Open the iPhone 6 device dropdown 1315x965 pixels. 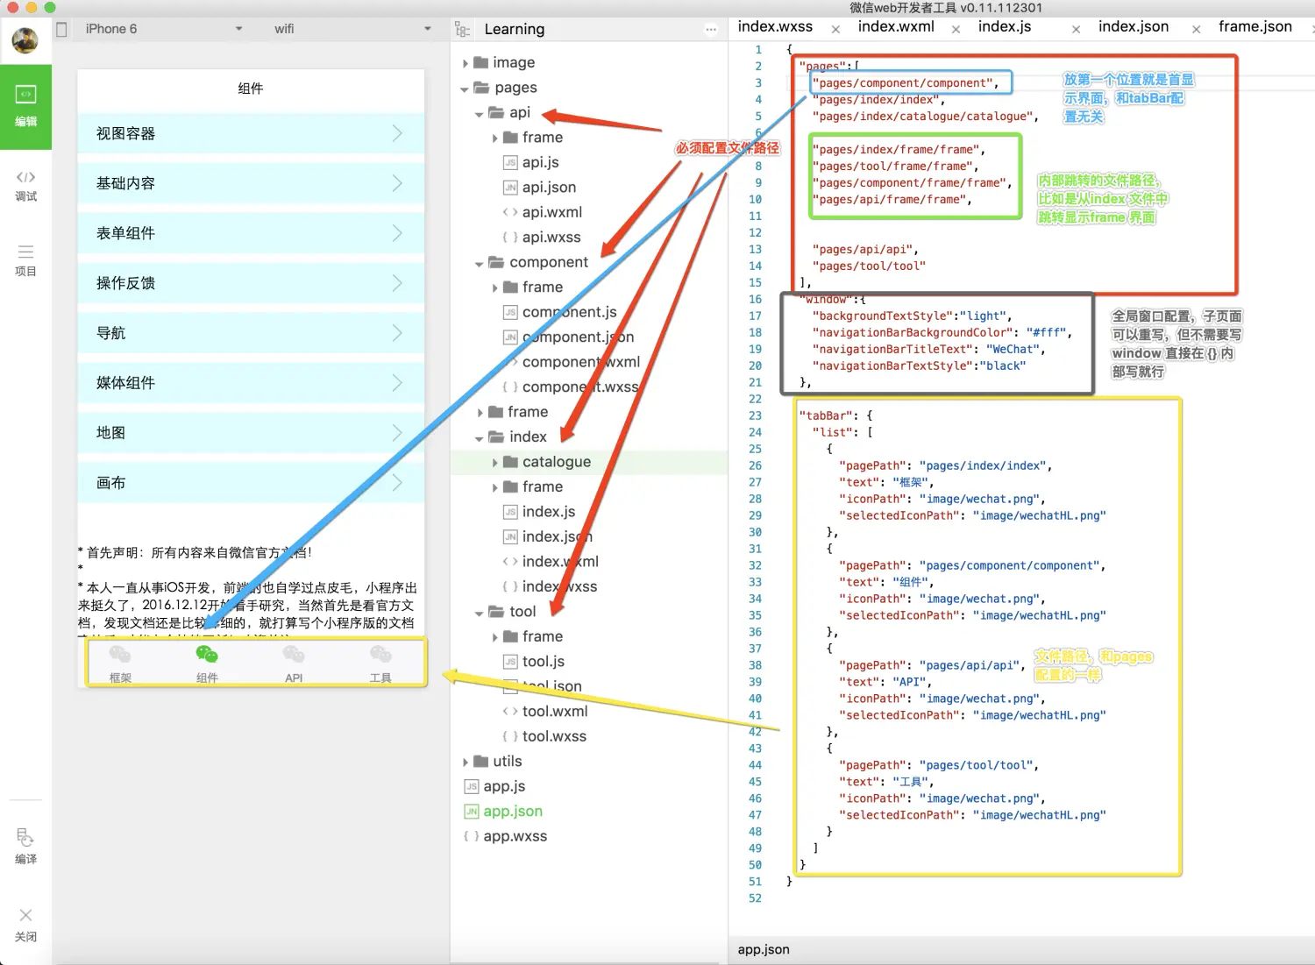point(163,29)
